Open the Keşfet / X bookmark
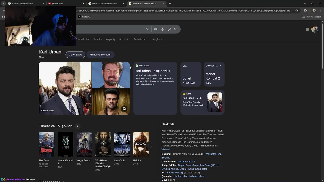Screen dimensions: 324x182 (x=84, y=17)
